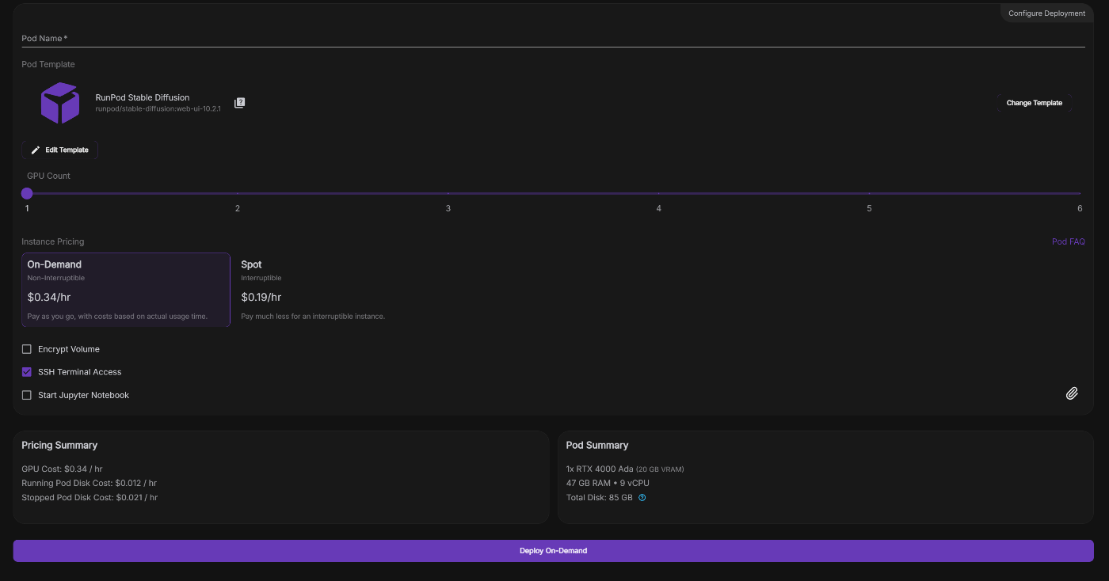Click the 47 GB RAM • 9 vCPU text
The height and width of the screenshot is (581, 1109).
[x=608, y=483]
